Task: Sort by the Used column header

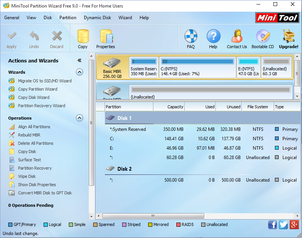Action: pyautogui.click(x=200, y=107)
